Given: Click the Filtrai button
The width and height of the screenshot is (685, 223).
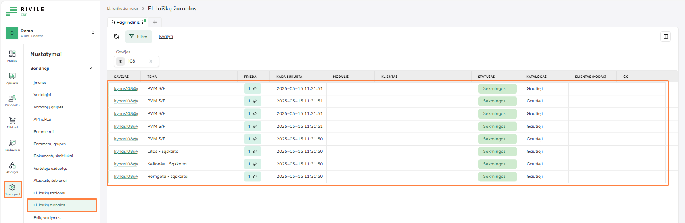Looking at the screenshot, I should coord(139,37).
